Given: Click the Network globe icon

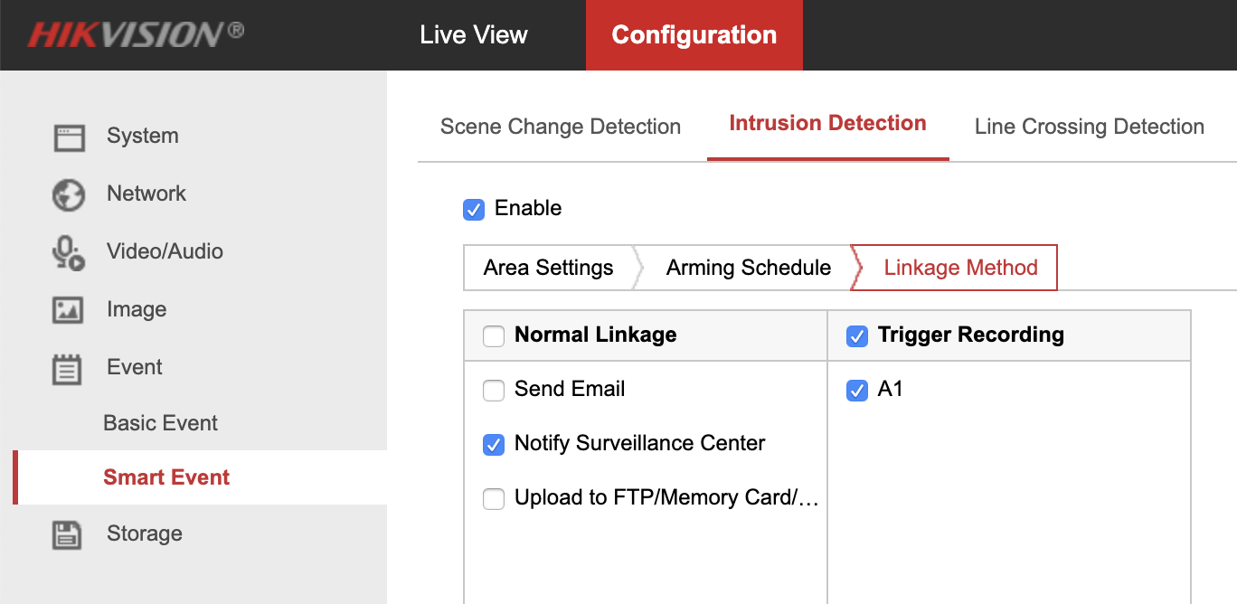Looking at the screenshot, I should click(x=69, y=194).
